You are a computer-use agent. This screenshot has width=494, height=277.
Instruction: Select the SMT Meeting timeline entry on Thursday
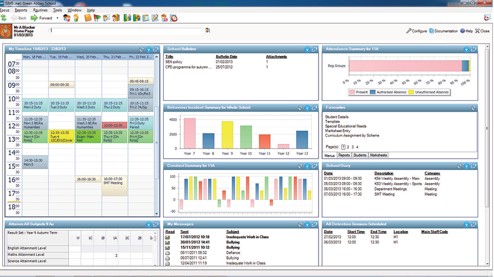click(115, 186)
